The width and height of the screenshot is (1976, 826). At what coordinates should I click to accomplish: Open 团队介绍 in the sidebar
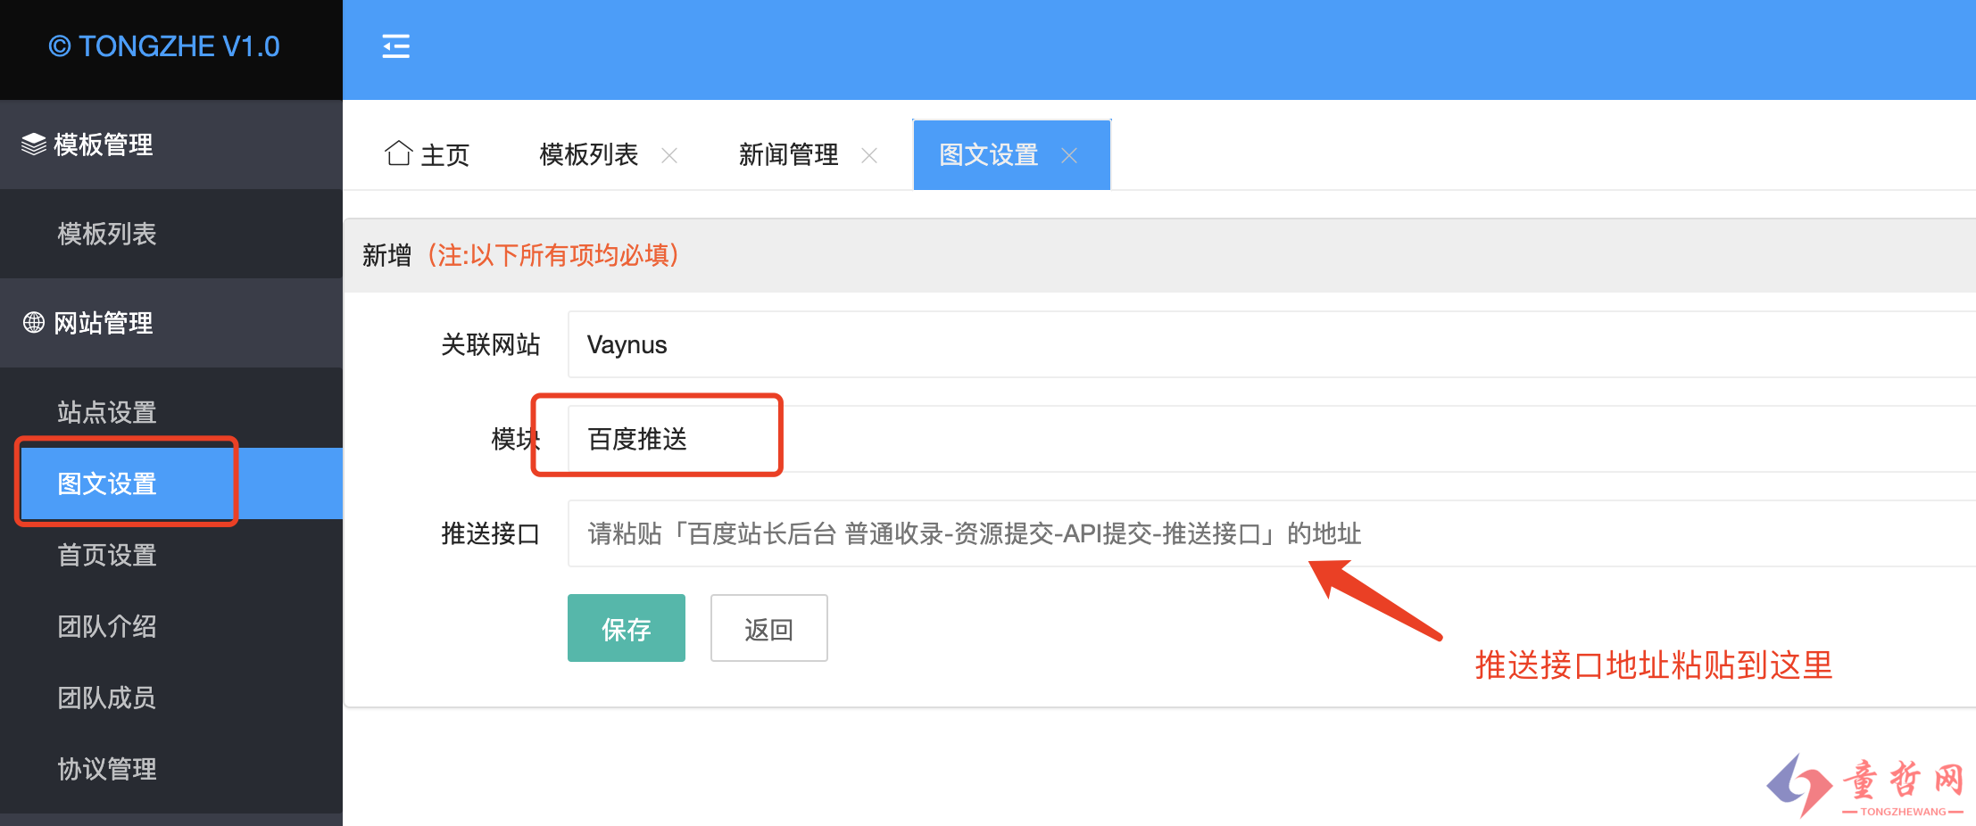[x=171, y=626]
